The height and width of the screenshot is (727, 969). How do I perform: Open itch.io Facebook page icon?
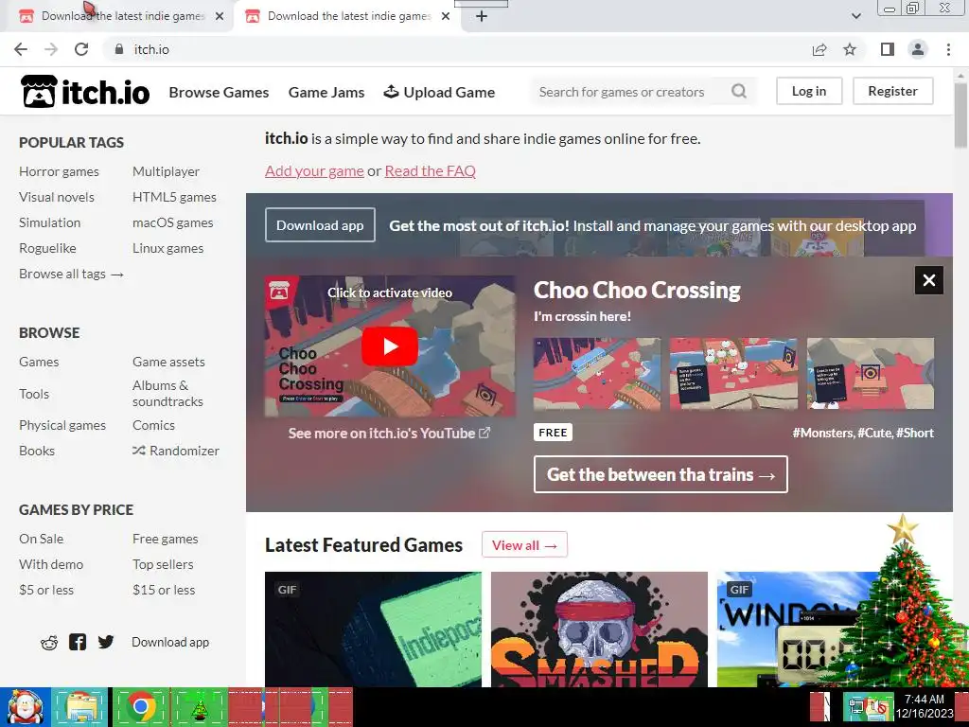click(78, 643)
